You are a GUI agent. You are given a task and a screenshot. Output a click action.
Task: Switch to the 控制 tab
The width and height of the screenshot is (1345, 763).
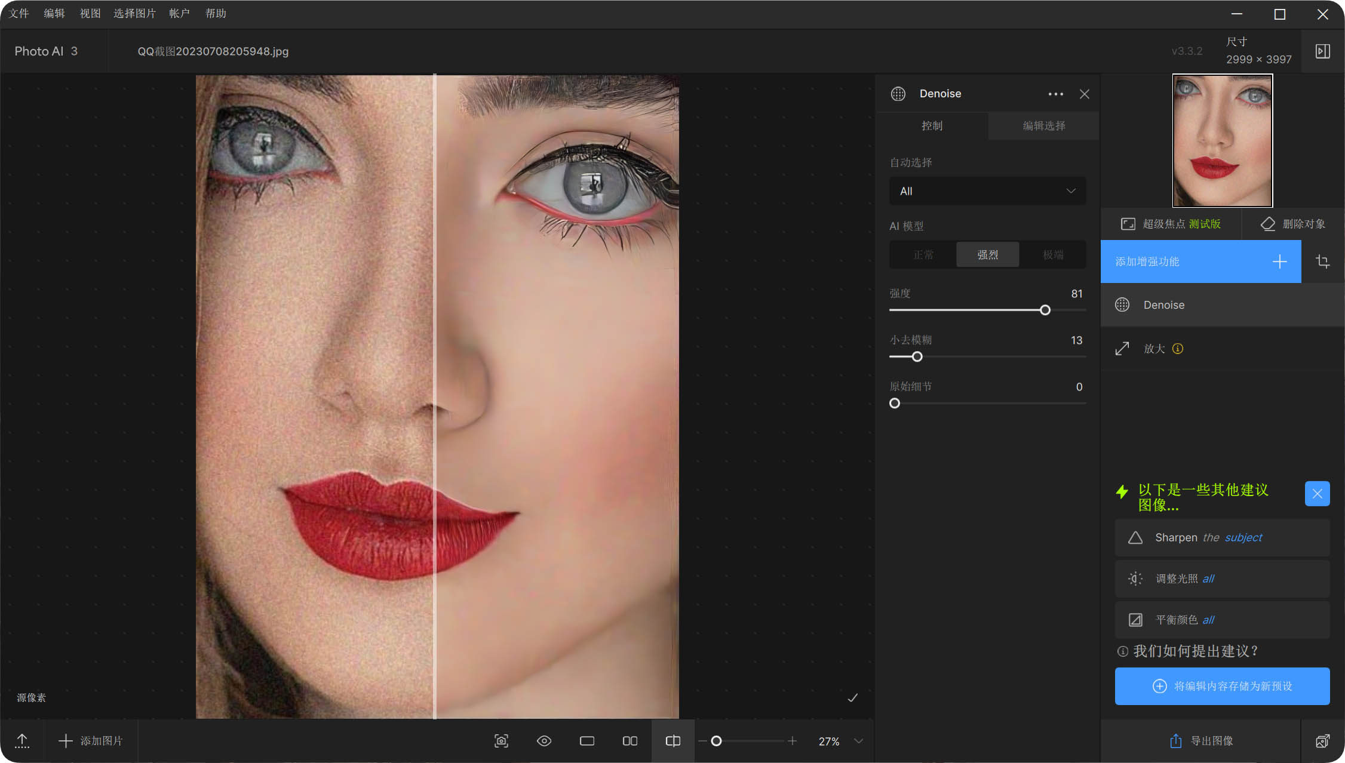932,125
